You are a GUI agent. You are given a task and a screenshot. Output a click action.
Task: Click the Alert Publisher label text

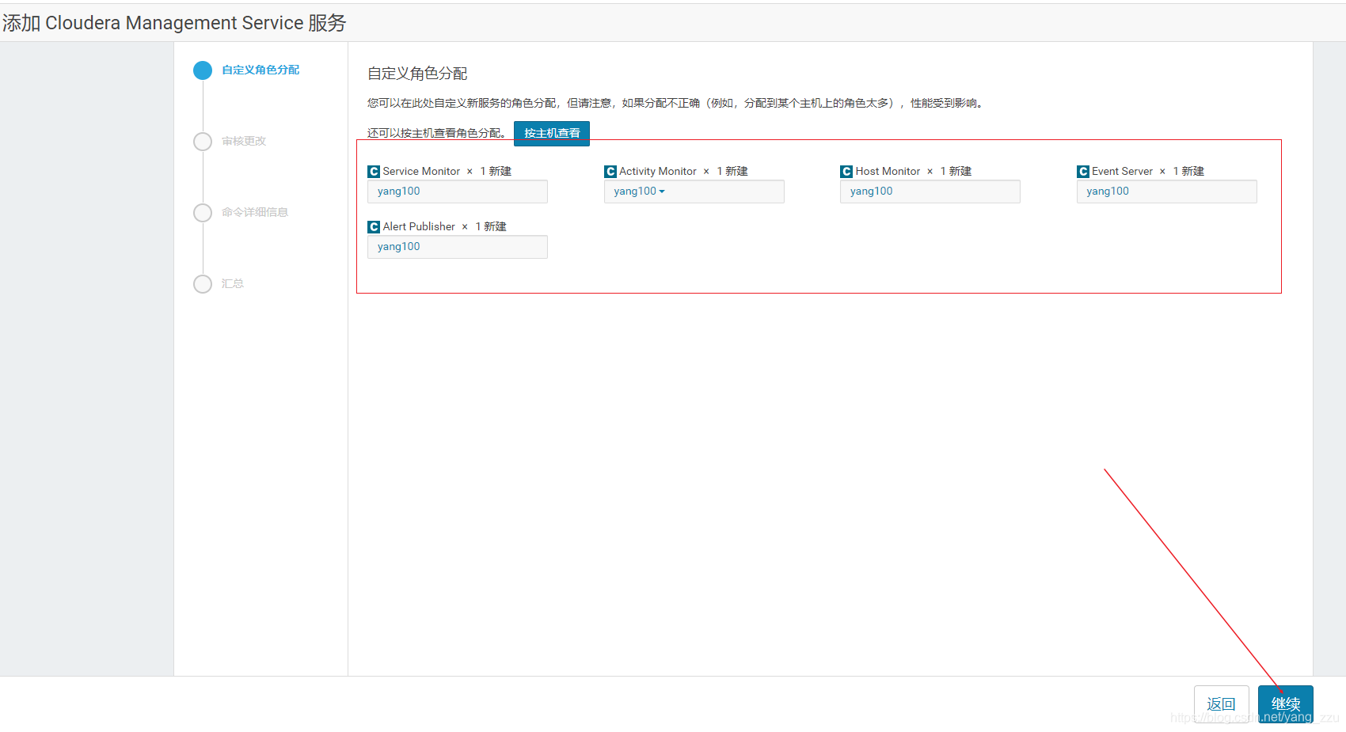(419, 227)
